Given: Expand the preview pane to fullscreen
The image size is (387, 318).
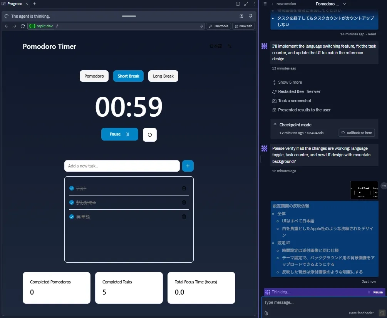Looking at the screenshot, I should coord(246,4).
